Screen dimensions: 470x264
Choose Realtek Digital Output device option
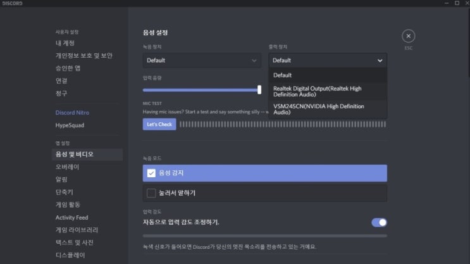[328, 92]
